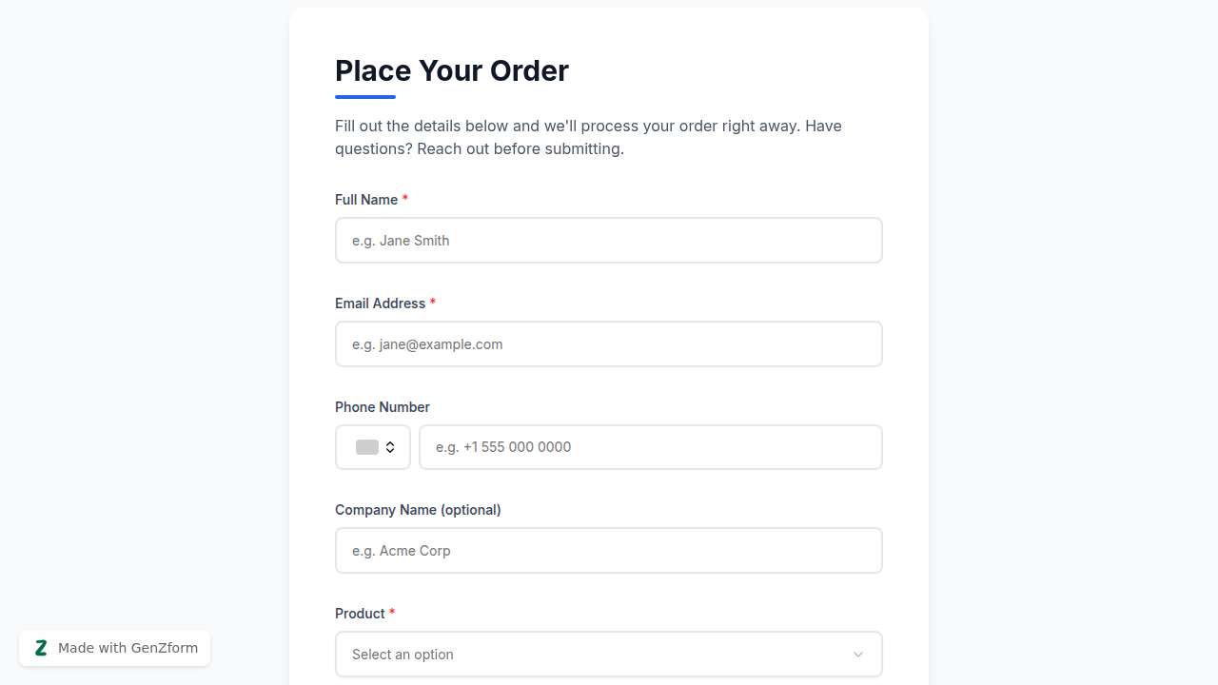Click the red asterisk next to Full Name
The height and width of the screenshot is (685, 1218).
tap(405, 199)
